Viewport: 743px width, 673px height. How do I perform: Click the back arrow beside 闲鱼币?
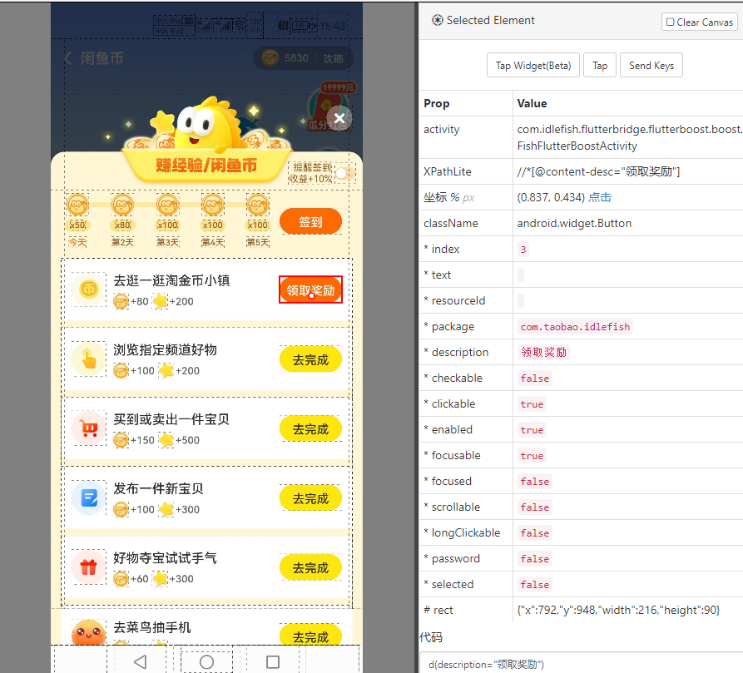[x=67, y=58]
